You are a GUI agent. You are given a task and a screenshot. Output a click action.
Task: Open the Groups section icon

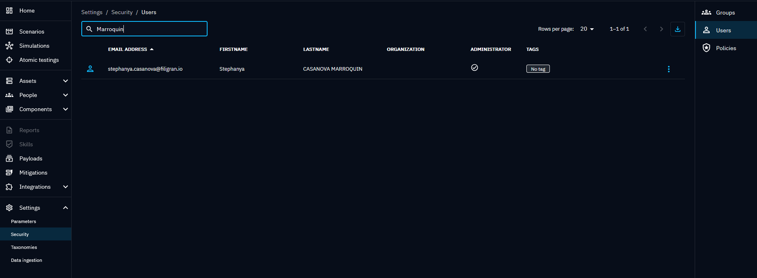point(706,13)
